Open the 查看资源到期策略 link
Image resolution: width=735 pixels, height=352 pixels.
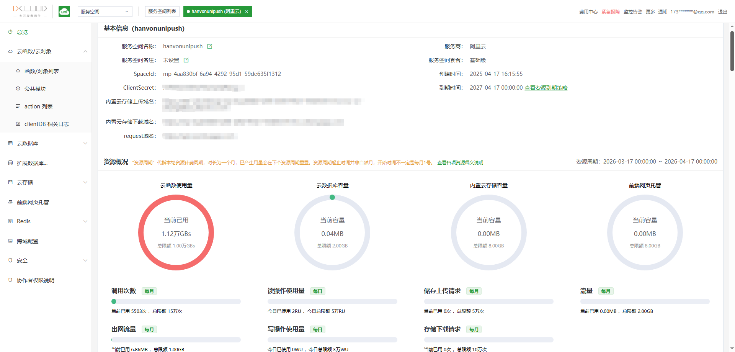click(546, 88)
